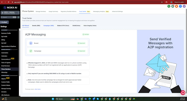
Task: Click the Brand row badge icon
Action: 31,43
